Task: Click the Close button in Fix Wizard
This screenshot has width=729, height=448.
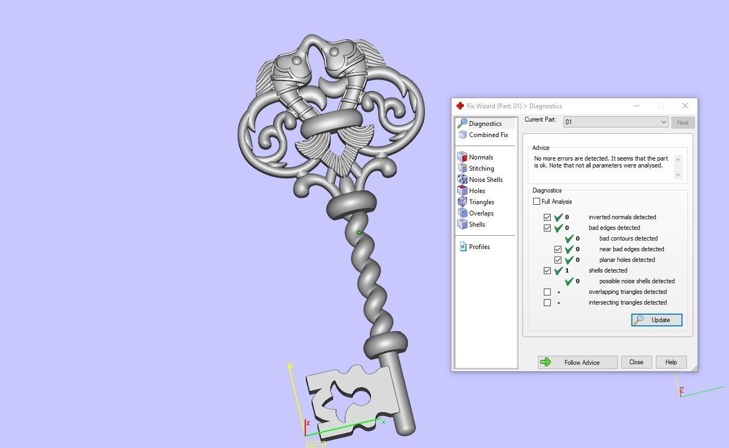Action: (636, 362)
